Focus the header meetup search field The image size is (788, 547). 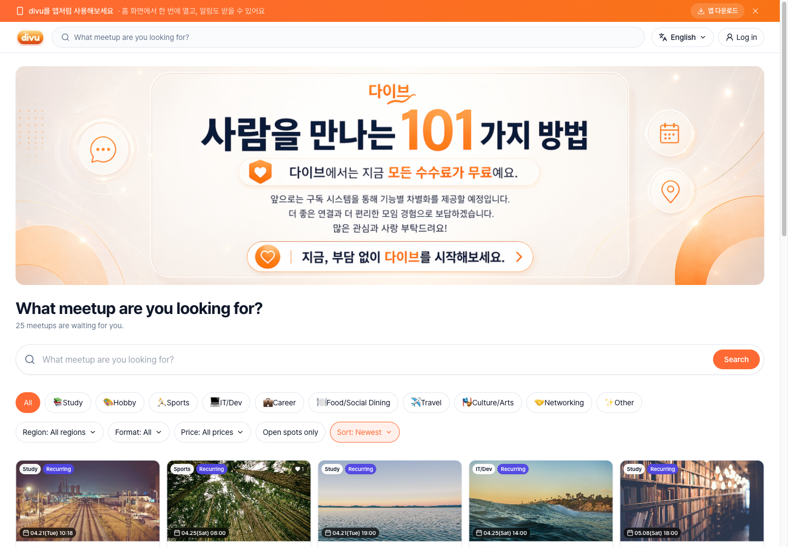(348, 37)
